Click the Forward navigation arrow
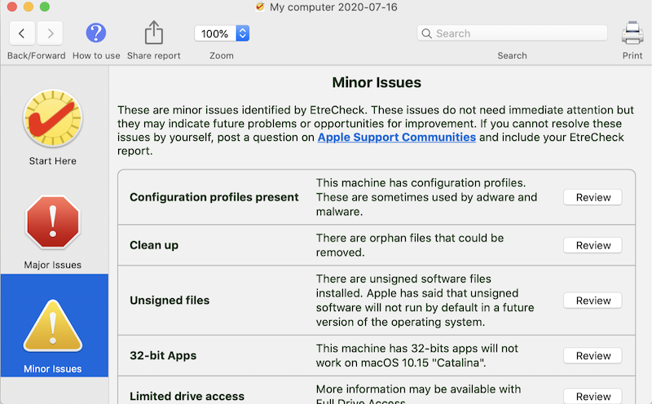This screenshot has width=652, height=404. point(51,33)
